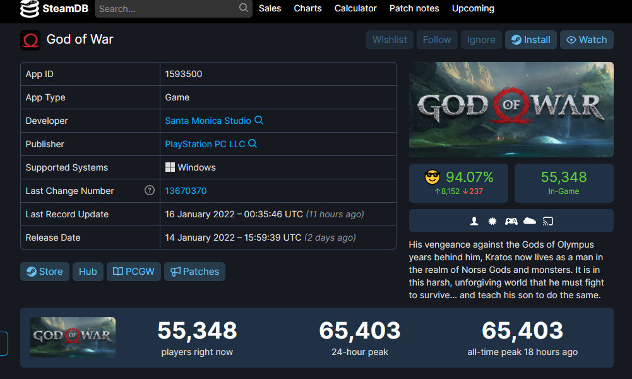Screen dimensions: 632x379
Task: Click the single-player person feature icon
Action: point(474,221)
